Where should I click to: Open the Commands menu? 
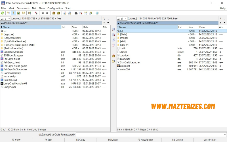click(23, 8)
